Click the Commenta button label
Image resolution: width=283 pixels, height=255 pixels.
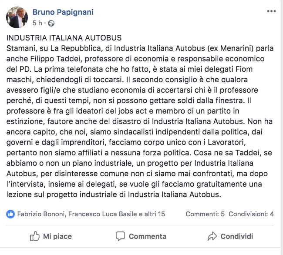(148, 236)
